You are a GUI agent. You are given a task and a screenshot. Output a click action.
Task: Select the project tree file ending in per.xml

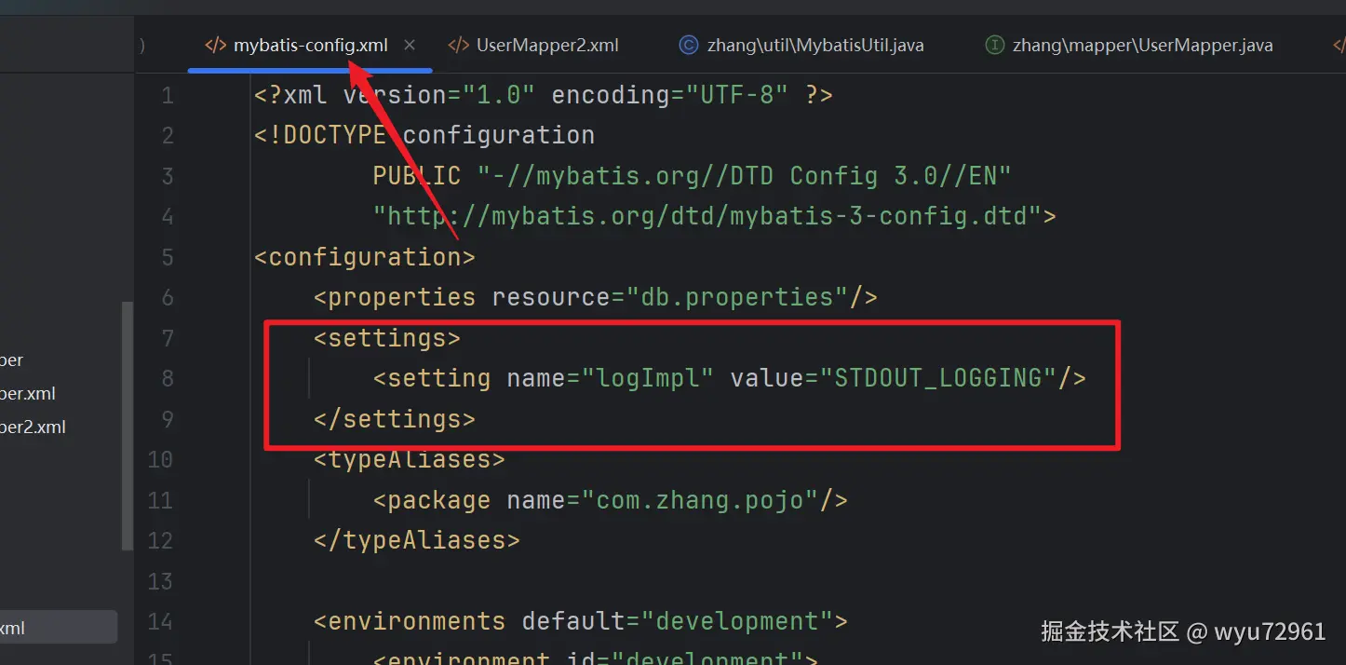pos(28,394)
